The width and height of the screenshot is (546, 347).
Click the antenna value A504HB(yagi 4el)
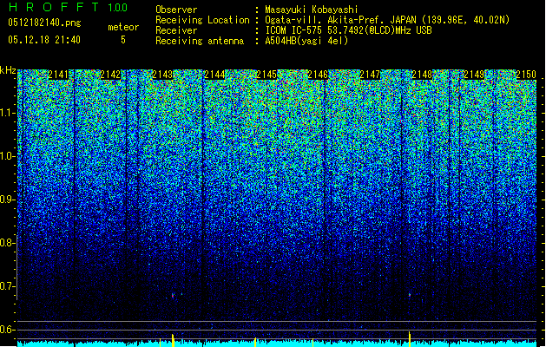click(306, 41)
